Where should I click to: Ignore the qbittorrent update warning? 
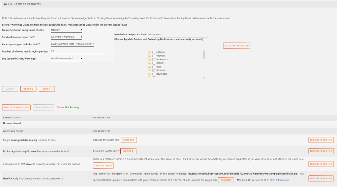click(321, 151)
